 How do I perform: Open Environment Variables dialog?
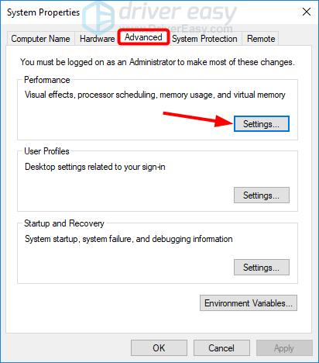point(249,302)
